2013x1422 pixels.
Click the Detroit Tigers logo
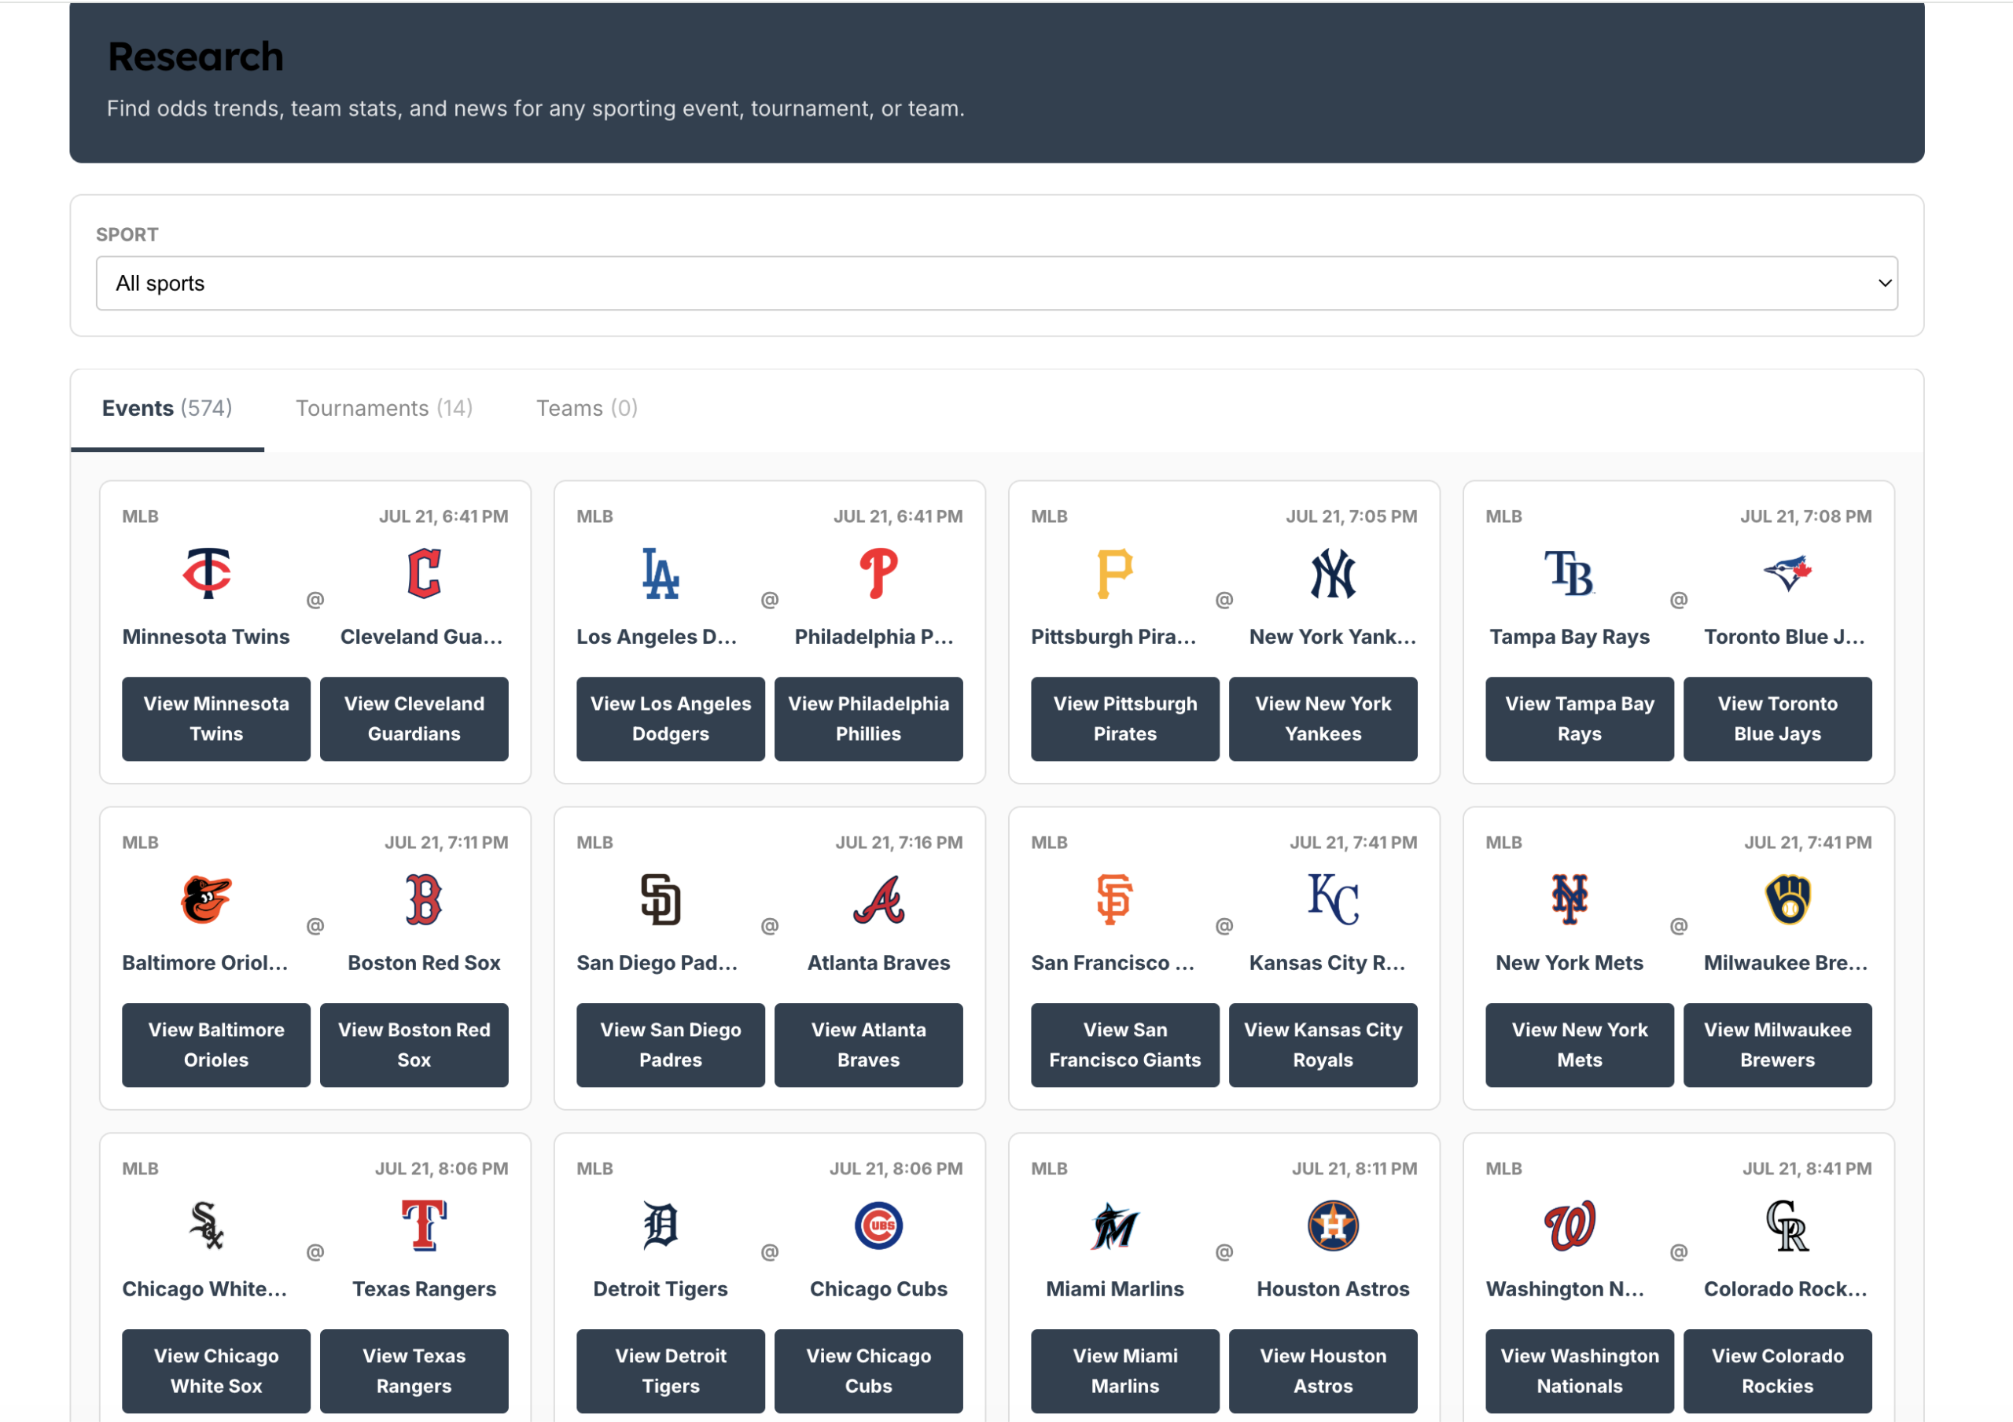point(661,1225)
